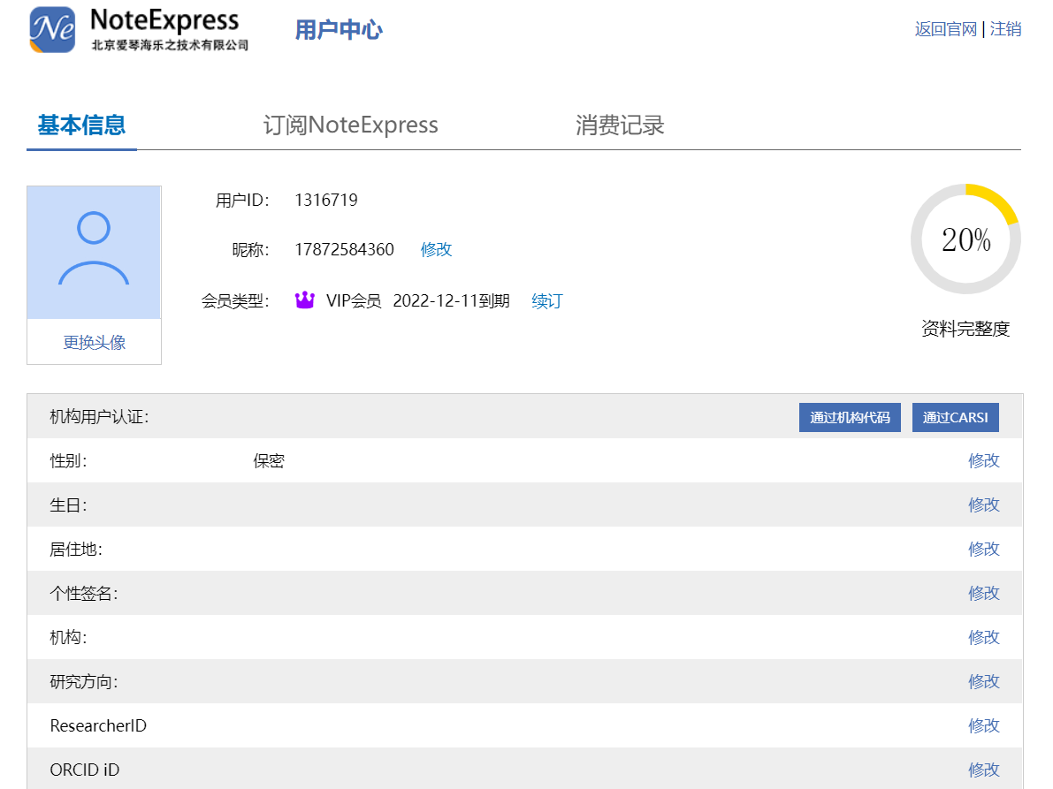
Task: Click the 返回官网 link
Action: [x=945, y=29]
